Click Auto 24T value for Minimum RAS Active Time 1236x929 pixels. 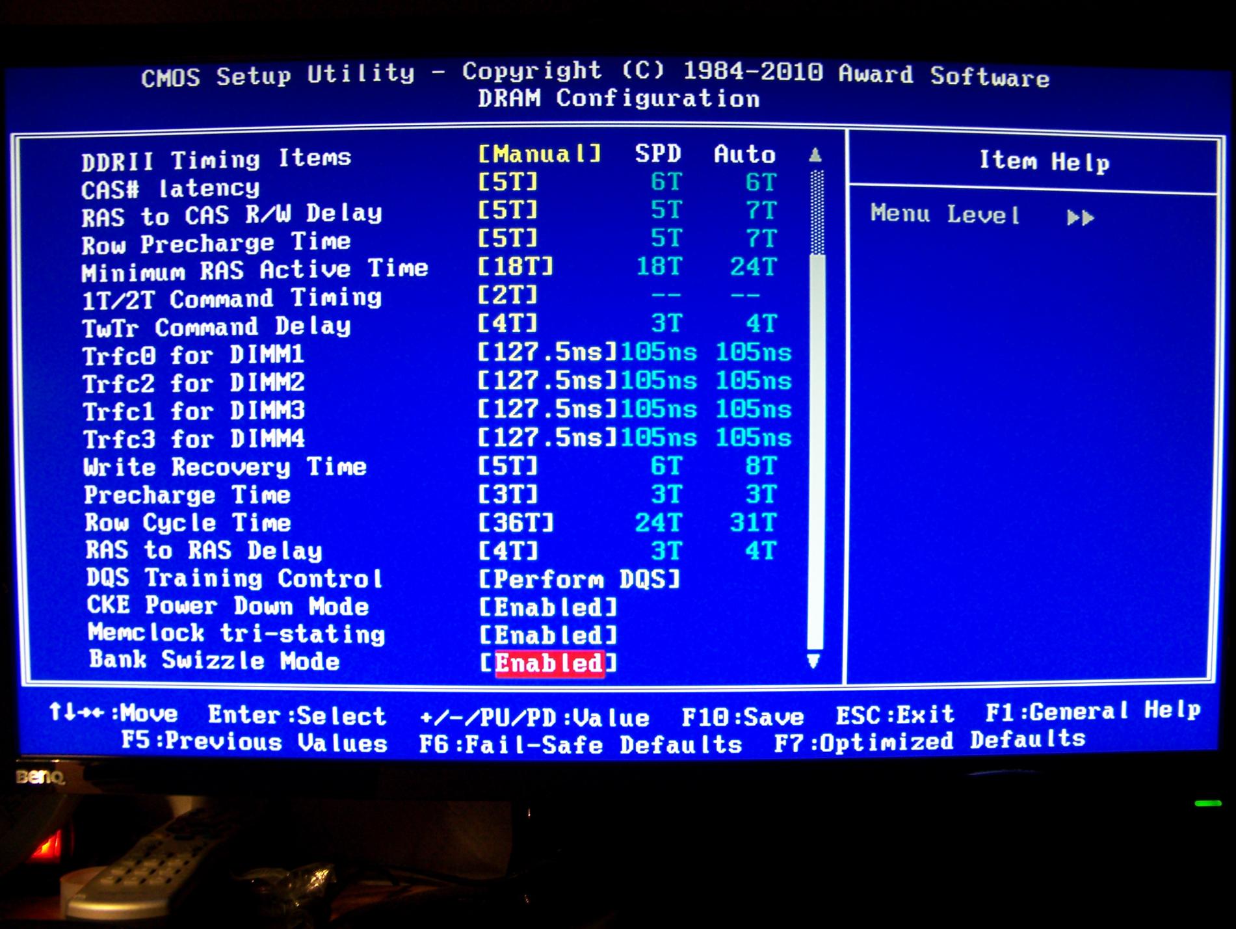point(753,267)
